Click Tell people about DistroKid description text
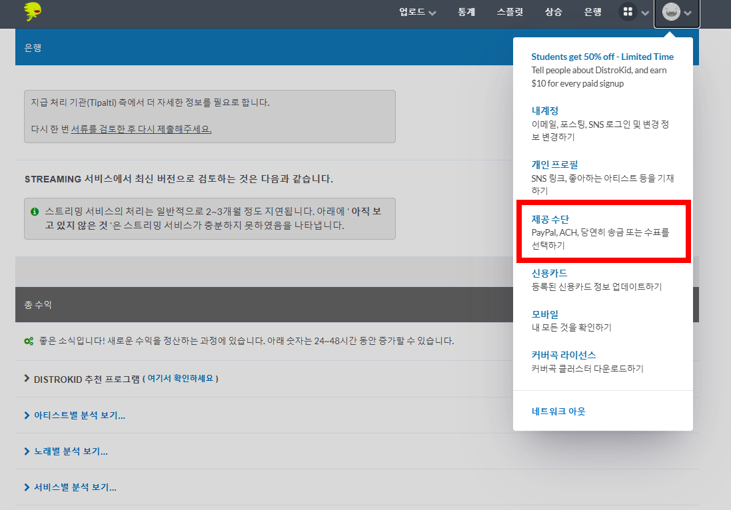Image resolution: width=731 pixels, height=510 pixels. (x=599, y=77)
